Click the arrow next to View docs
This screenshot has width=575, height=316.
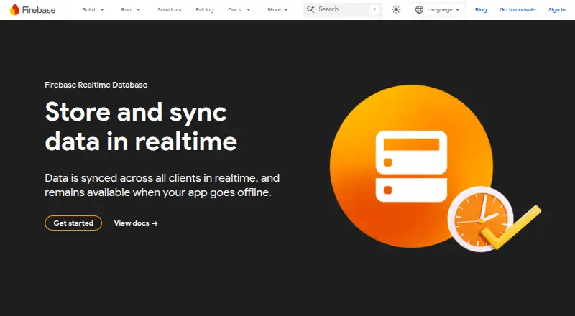pos(155,223)
